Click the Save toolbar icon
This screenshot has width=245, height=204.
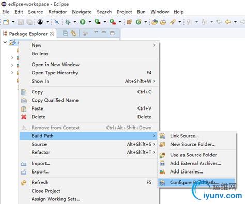pos(21,22)
